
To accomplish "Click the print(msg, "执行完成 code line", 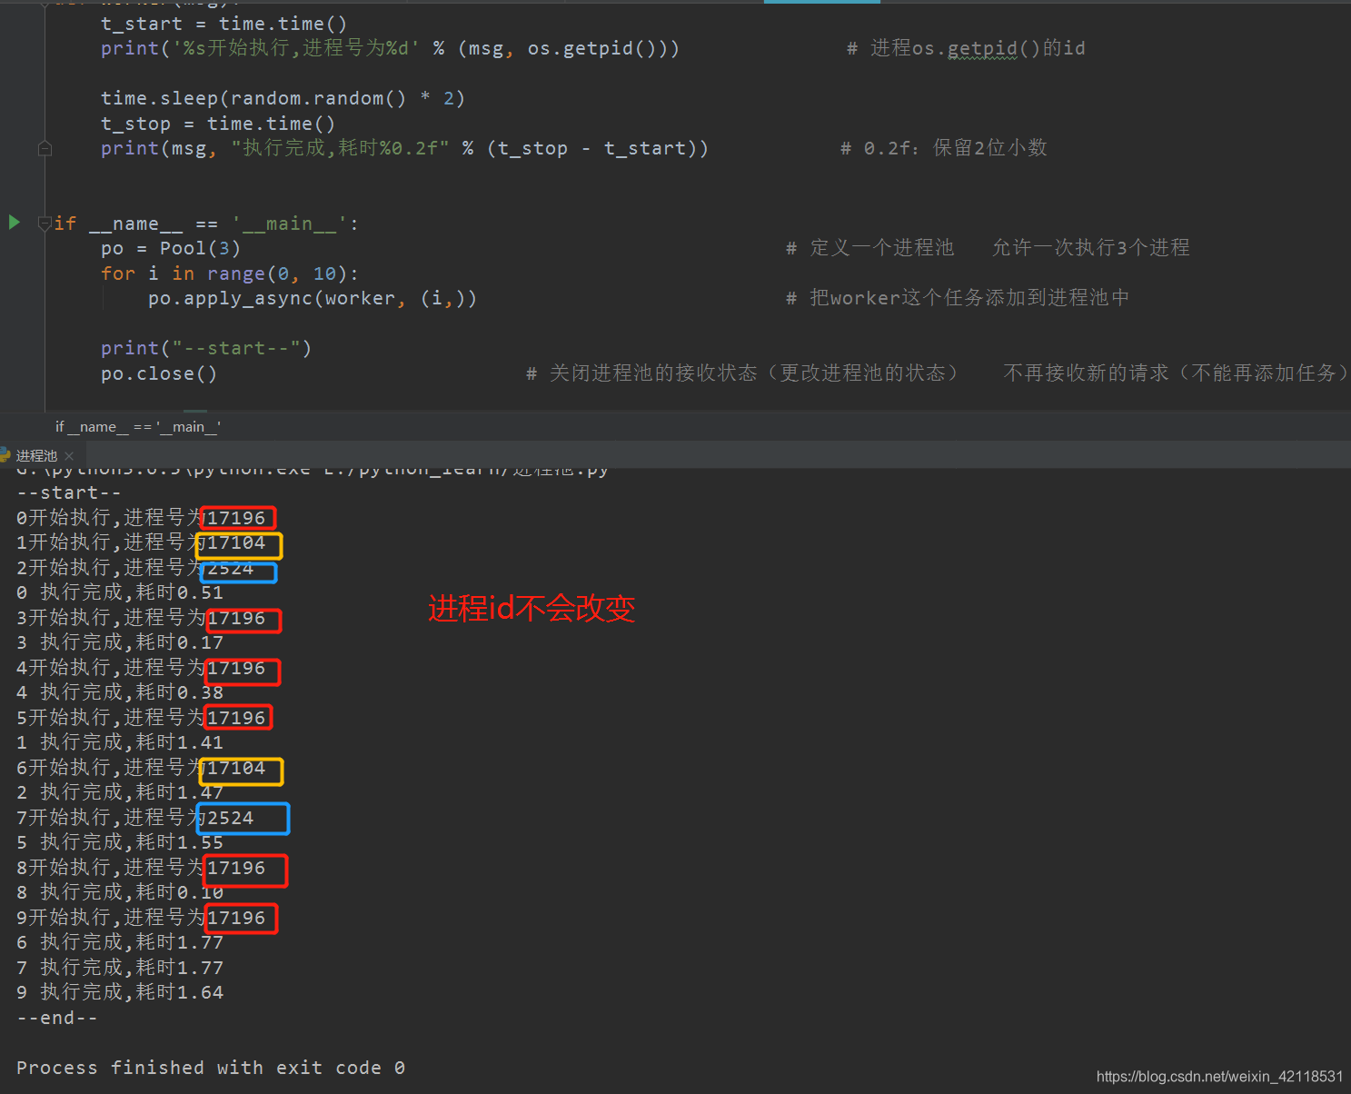I will click(x=404, y=148).
